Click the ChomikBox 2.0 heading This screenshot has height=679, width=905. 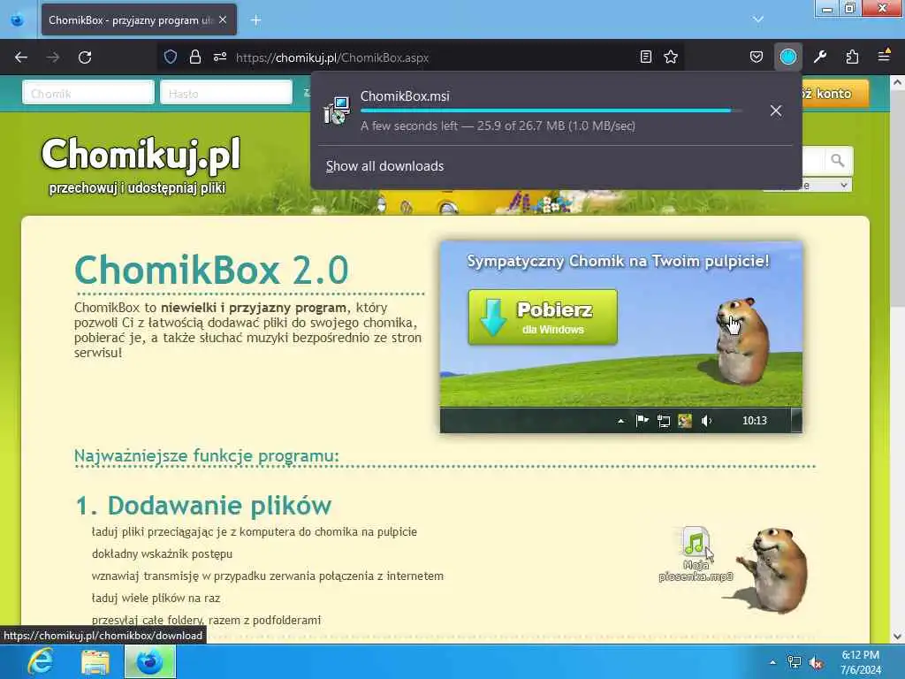(x=211, y=270)
